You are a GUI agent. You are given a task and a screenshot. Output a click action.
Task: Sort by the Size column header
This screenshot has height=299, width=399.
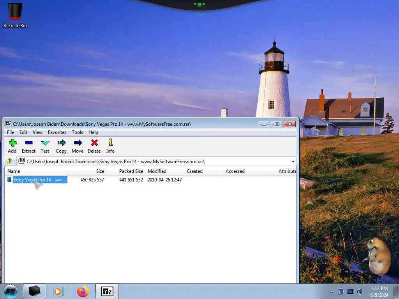pos(87,171)
